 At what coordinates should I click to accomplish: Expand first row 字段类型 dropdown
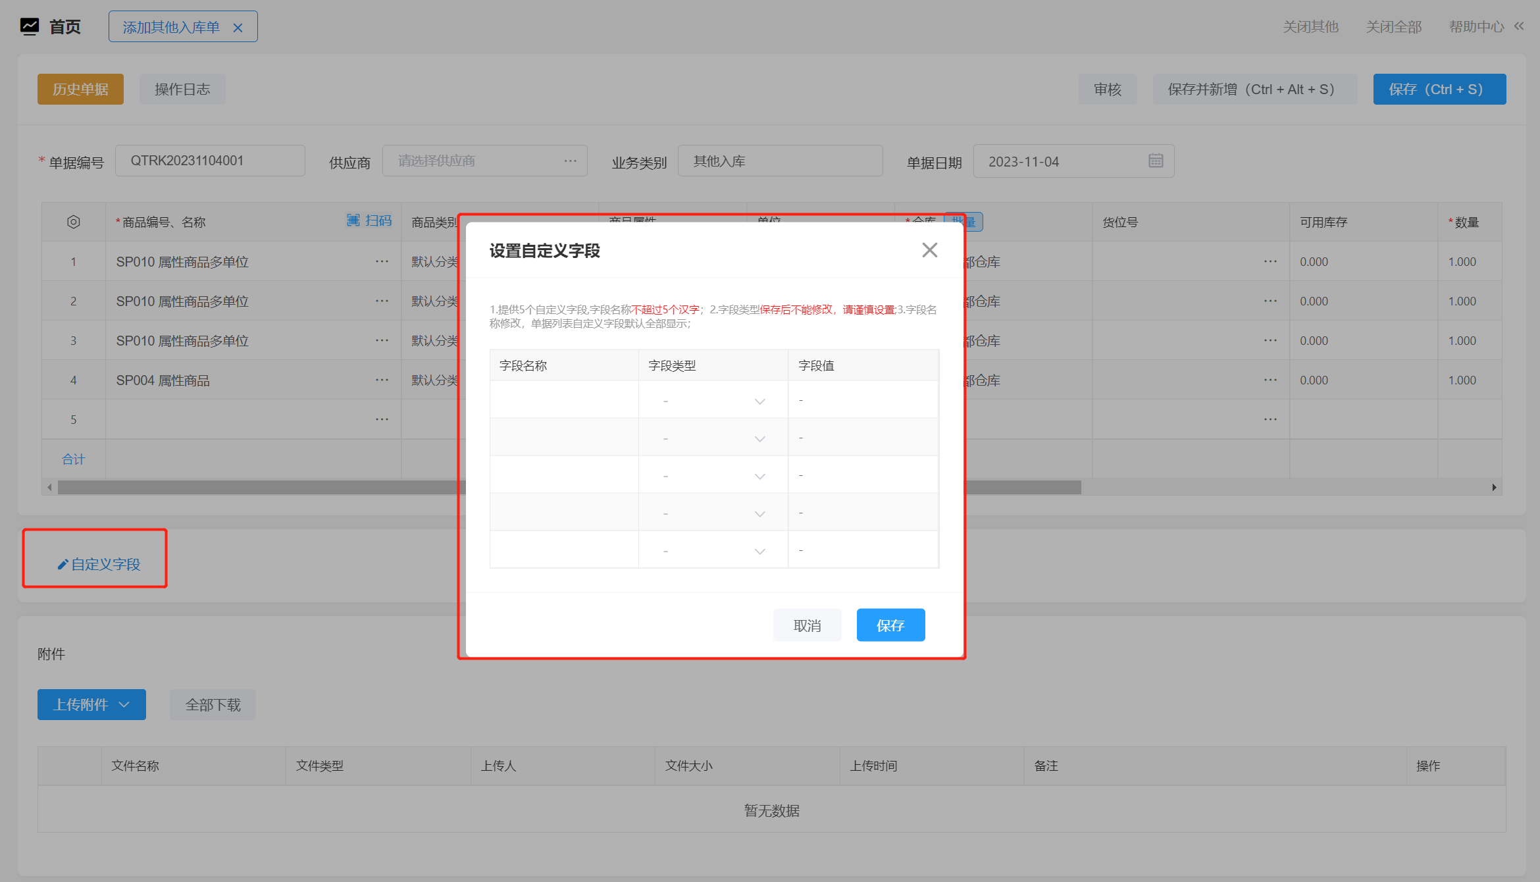(759, 401)
